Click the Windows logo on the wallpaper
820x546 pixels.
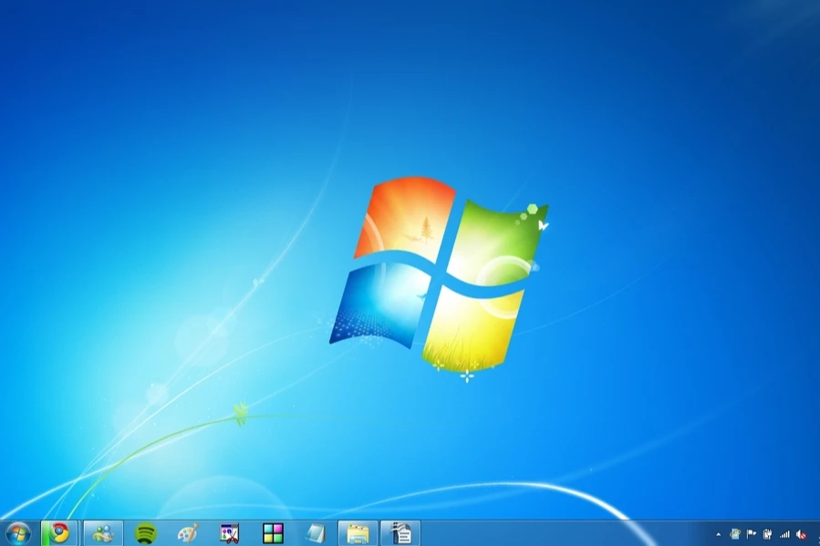(x=438, y=273)
